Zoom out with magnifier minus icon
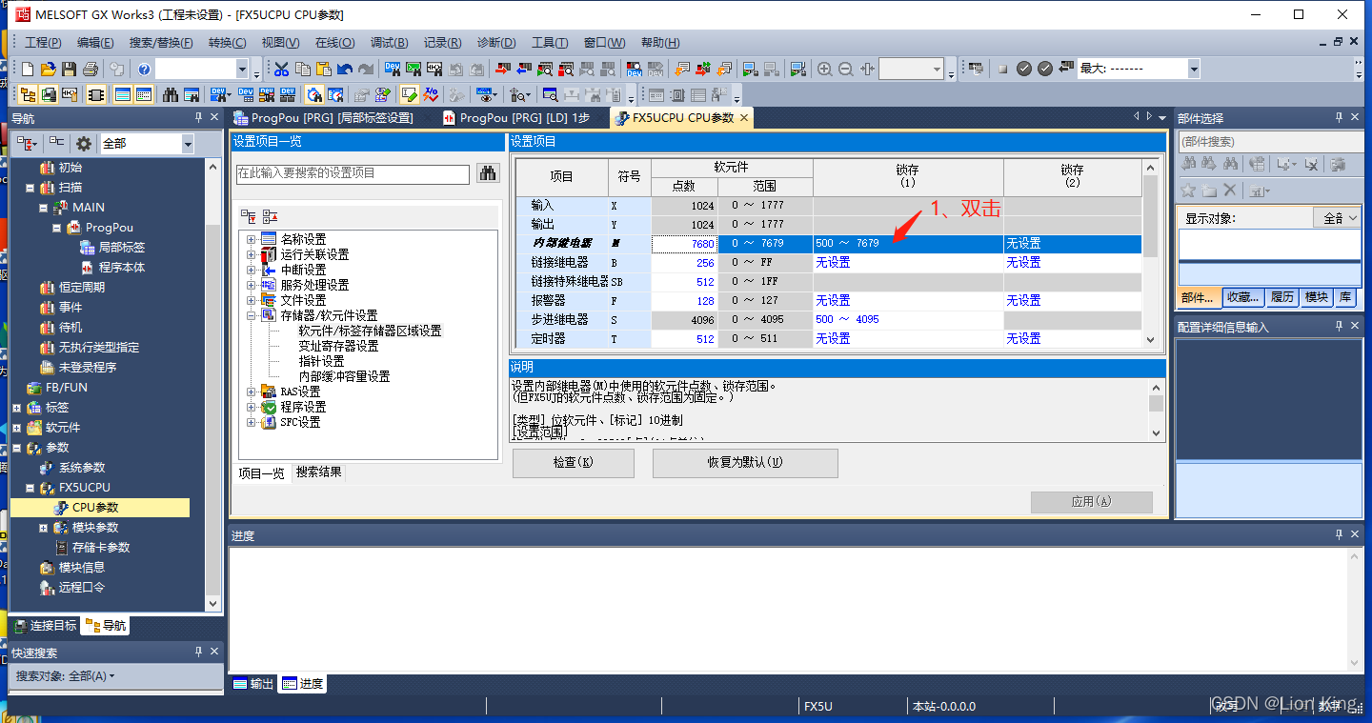Screen dimensions: 1372x723 [x=845, y=69]
